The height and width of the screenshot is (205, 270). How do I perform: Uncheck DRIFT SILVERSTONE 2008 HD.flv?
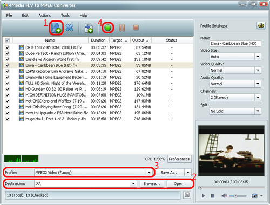[x=8, y=47]
